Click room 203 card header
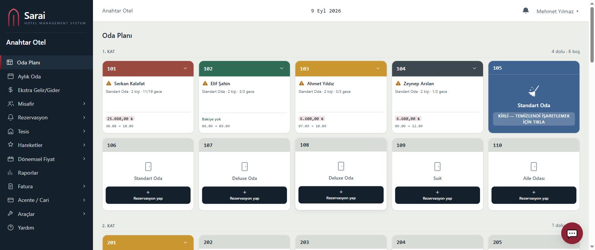The width and height of the screenshot is (595, 250). coord(341,242)
